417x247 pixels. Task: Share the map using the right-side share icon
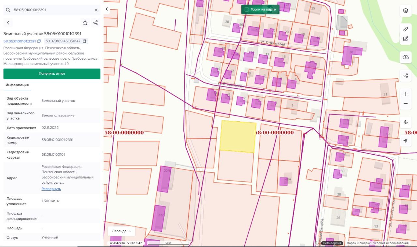[x=406, y=76]
